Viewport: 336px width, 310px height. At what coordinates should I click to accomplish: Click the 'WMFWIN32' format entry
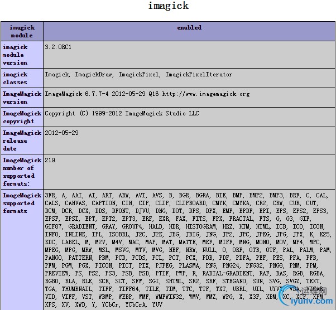pos(169,297)
